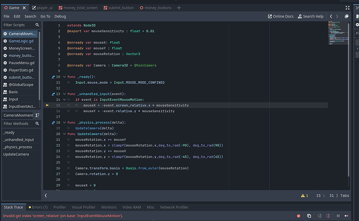Switch to Network Profiler tab
The width and height of the screenshot is (359, 221).
tap(174, 207)
